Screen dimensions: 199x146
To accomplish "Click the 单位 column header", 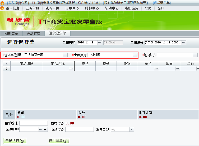I will click(148, 64).
